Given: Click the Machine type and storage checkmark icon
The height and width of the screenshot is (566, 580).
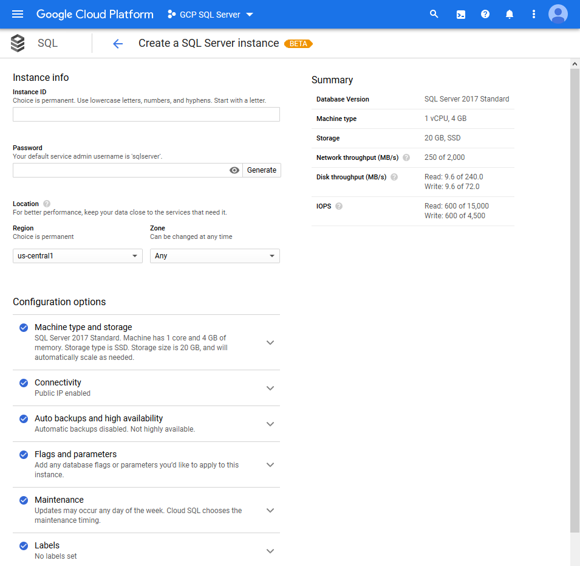Looking at the screenshot, I should pos(24,328).
